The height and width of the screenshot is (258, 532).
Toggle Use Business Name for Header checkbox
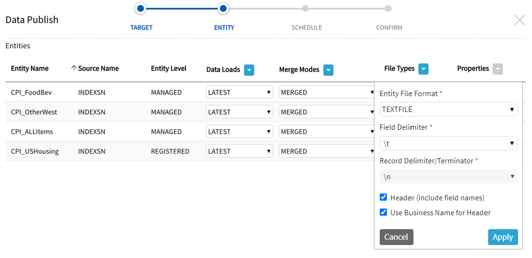point(384,212)
